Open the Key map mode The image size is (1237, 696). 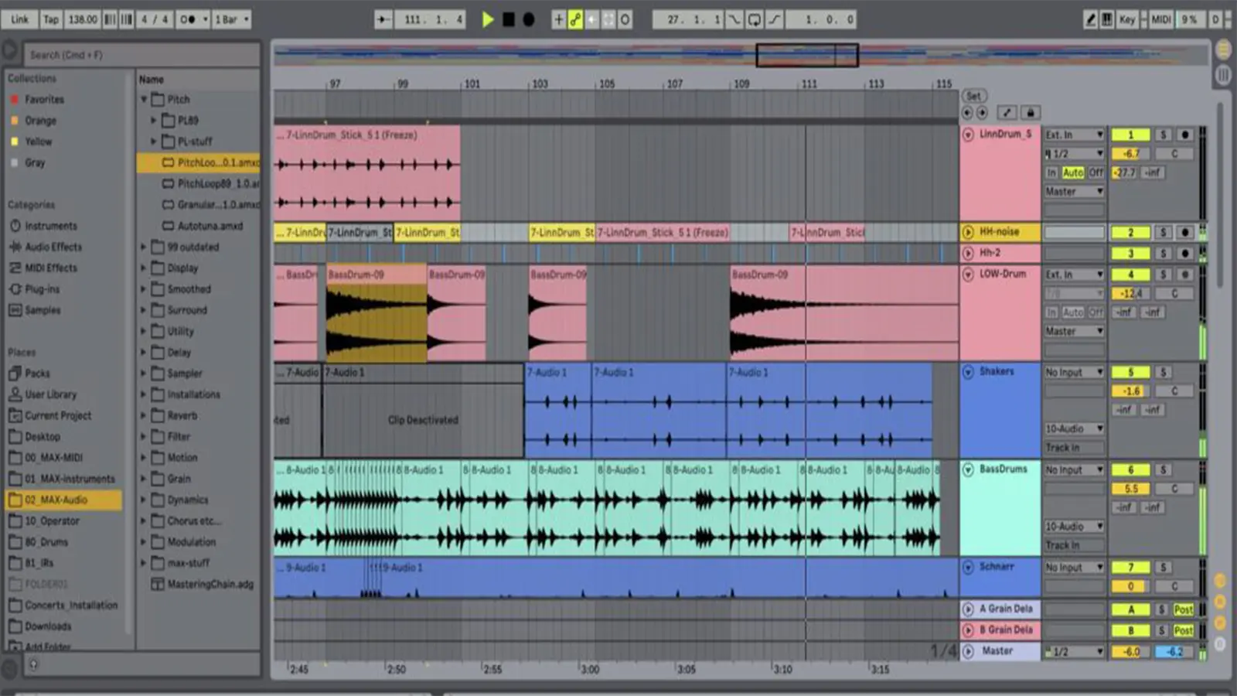pos(1127,19)
